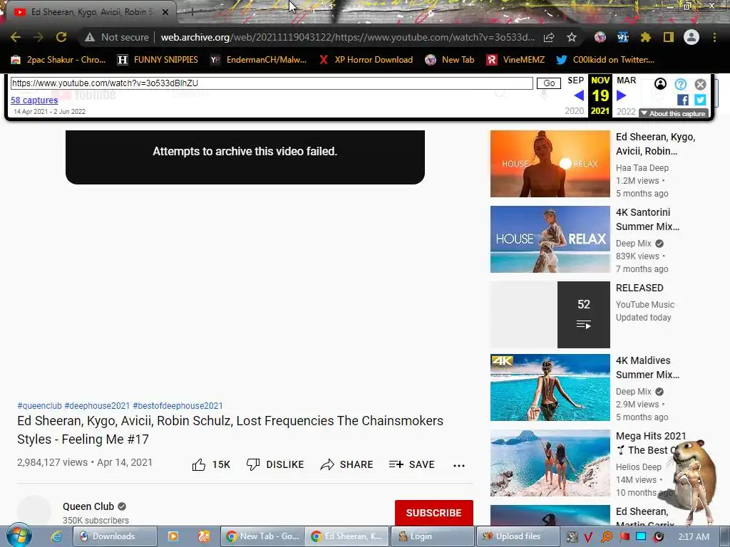Open Chrome's three-dot menu
The image size is (730, 547).
pos(714,37)
